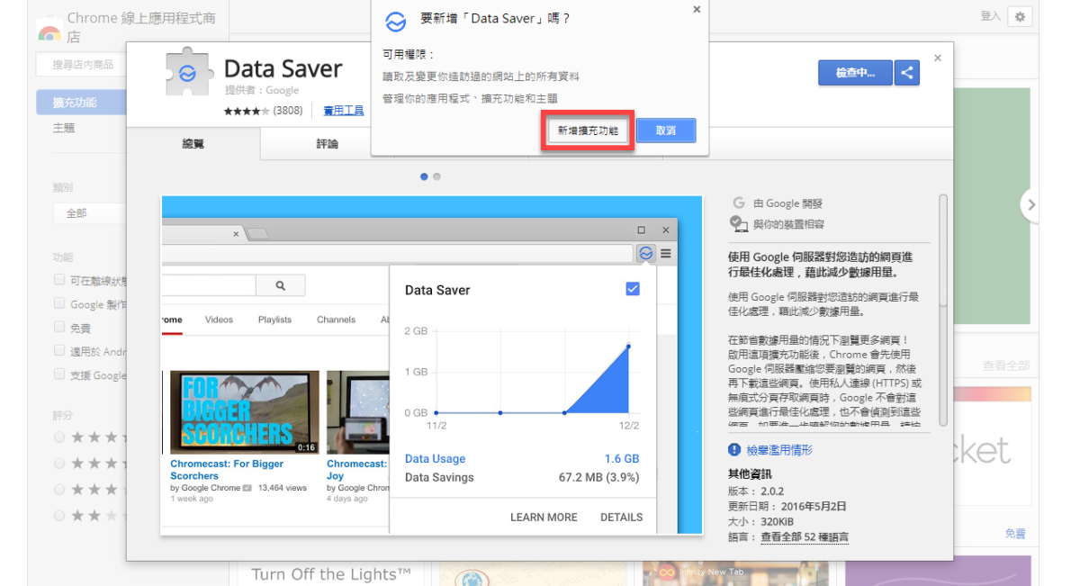Click 取消 to cancel adding extension

(666, 131)
